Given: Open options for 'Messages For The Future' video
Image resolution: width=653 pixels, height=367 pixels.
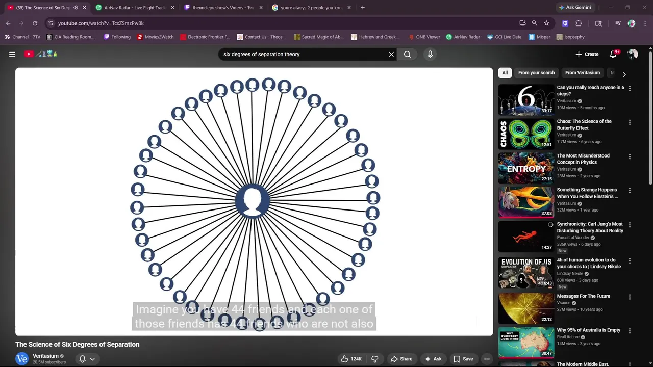Looking at the screenshot, I should coord(630,297).
